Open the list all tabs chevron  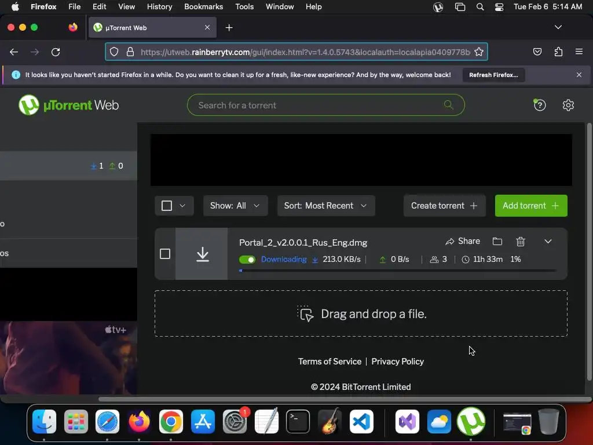[x=558, y=27]
